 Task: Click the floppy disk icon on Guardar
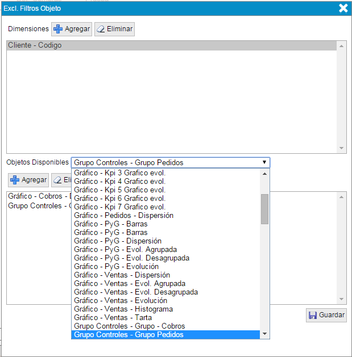(312, 315)
